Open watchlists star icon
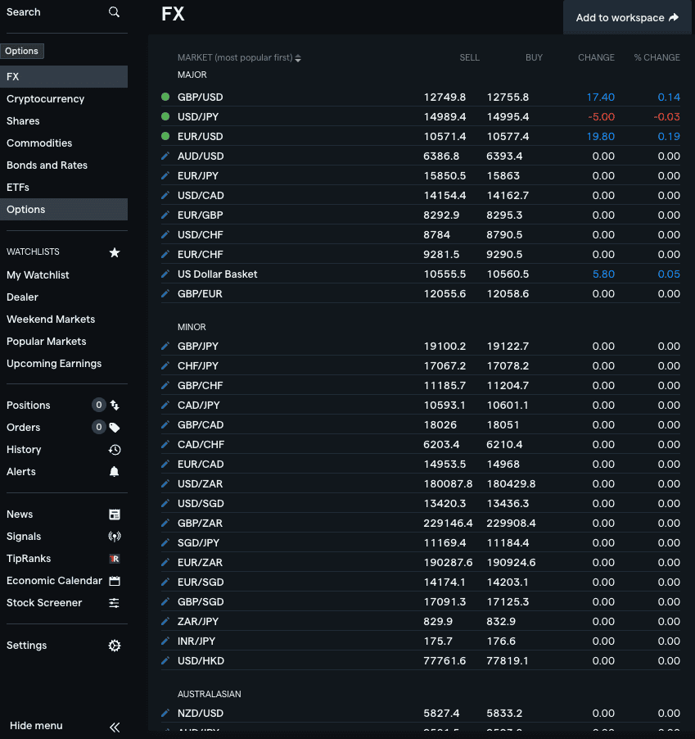This screenshot has height=739, width=695. [x=115, y=252]
